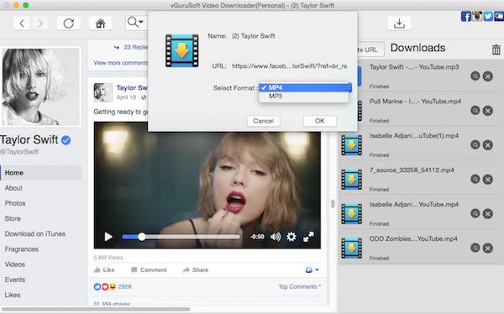
Task: Share the Taylor Swift post
Action: point(196,270)
